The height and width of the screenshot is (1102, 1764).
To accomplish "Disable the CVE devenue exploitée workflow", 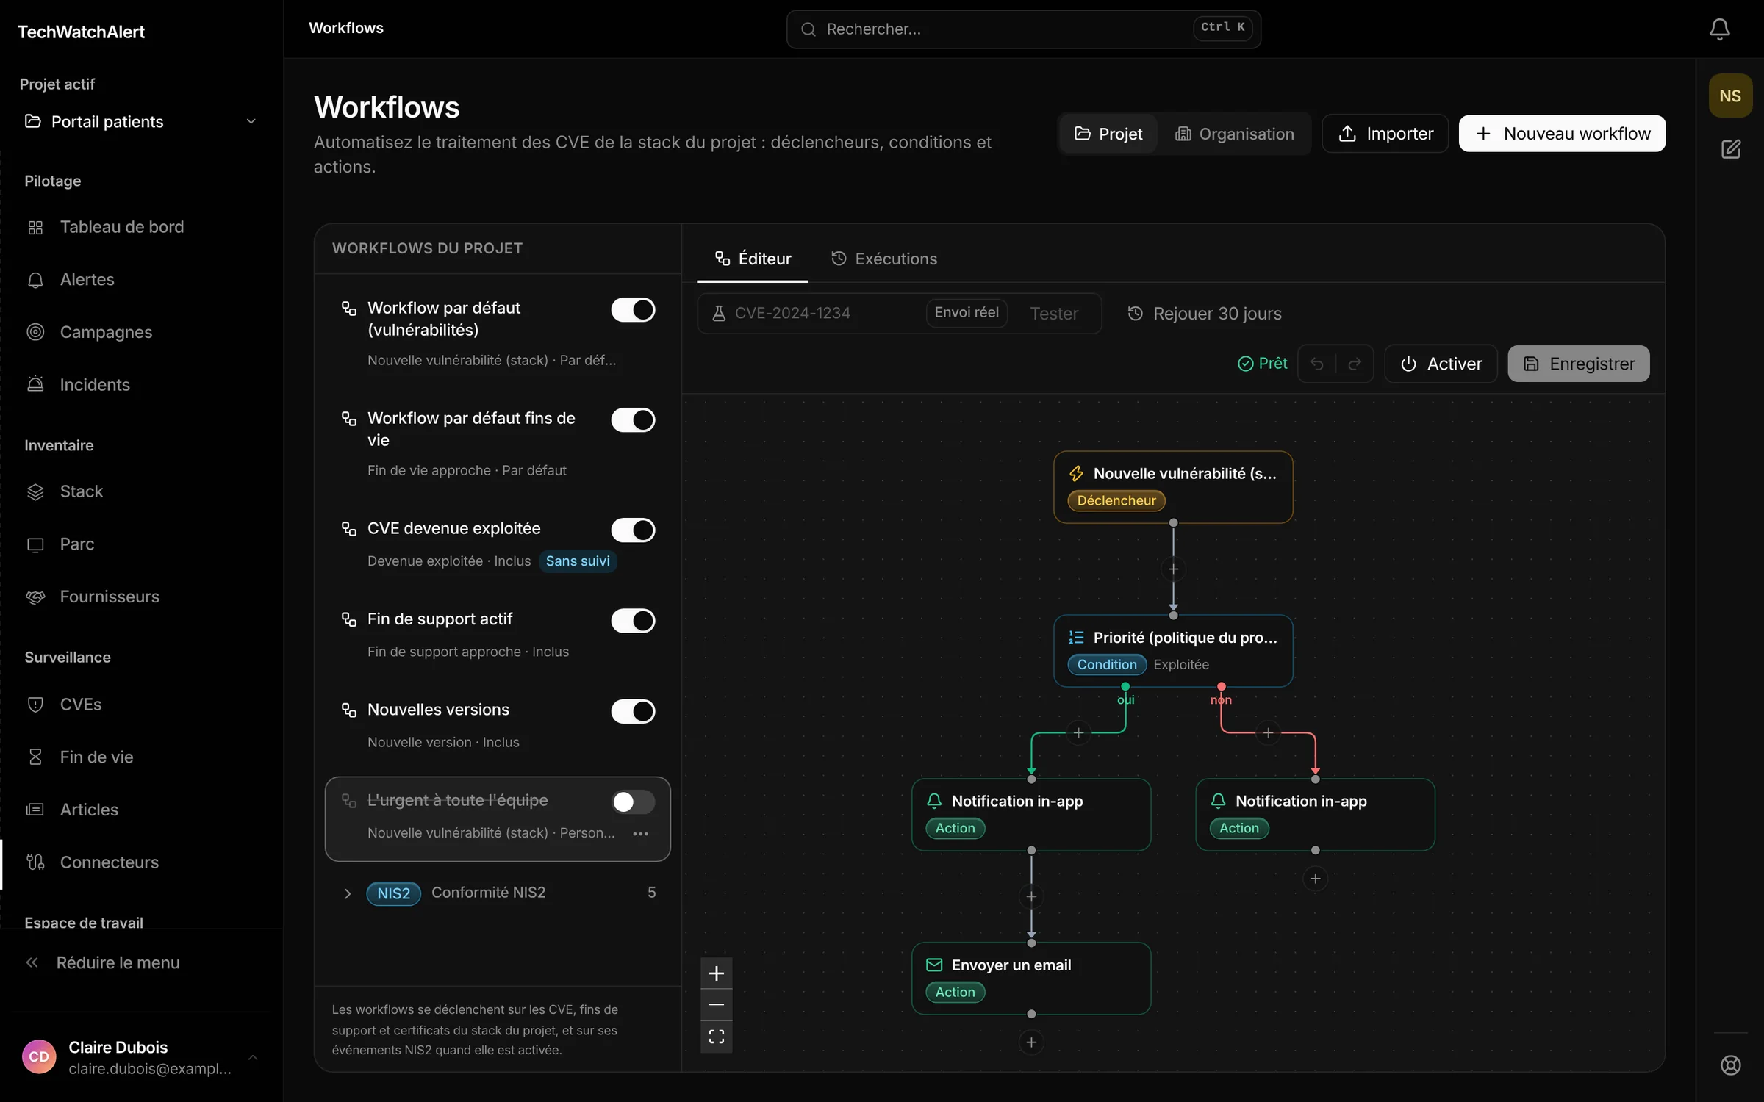I will click(x=633, y=530).
